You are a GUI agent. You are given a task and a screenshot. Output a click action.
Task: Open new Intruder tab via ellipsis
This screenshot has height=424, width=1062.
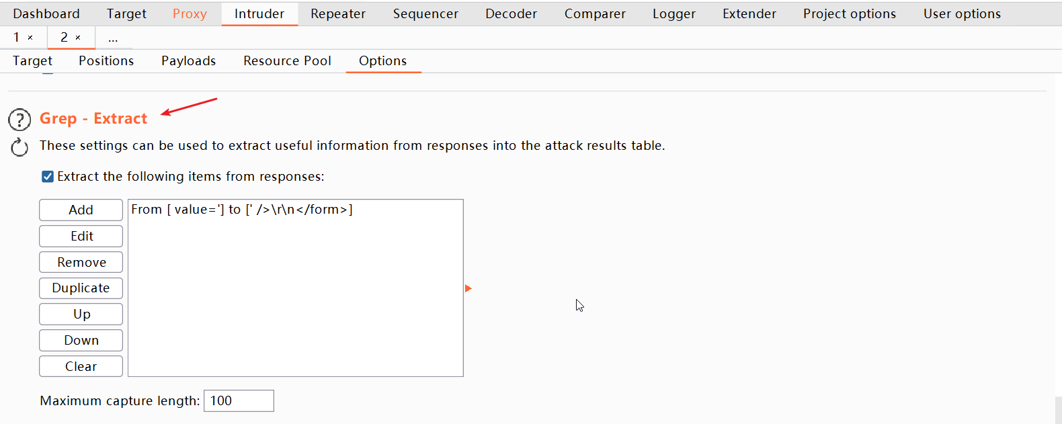point(113,38)
